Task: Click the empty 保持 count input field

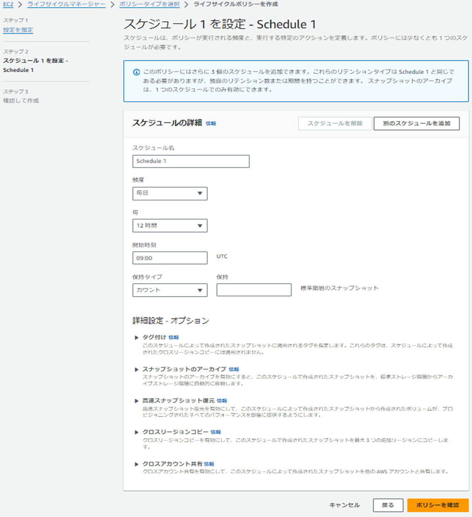Action: pos(254,290)
